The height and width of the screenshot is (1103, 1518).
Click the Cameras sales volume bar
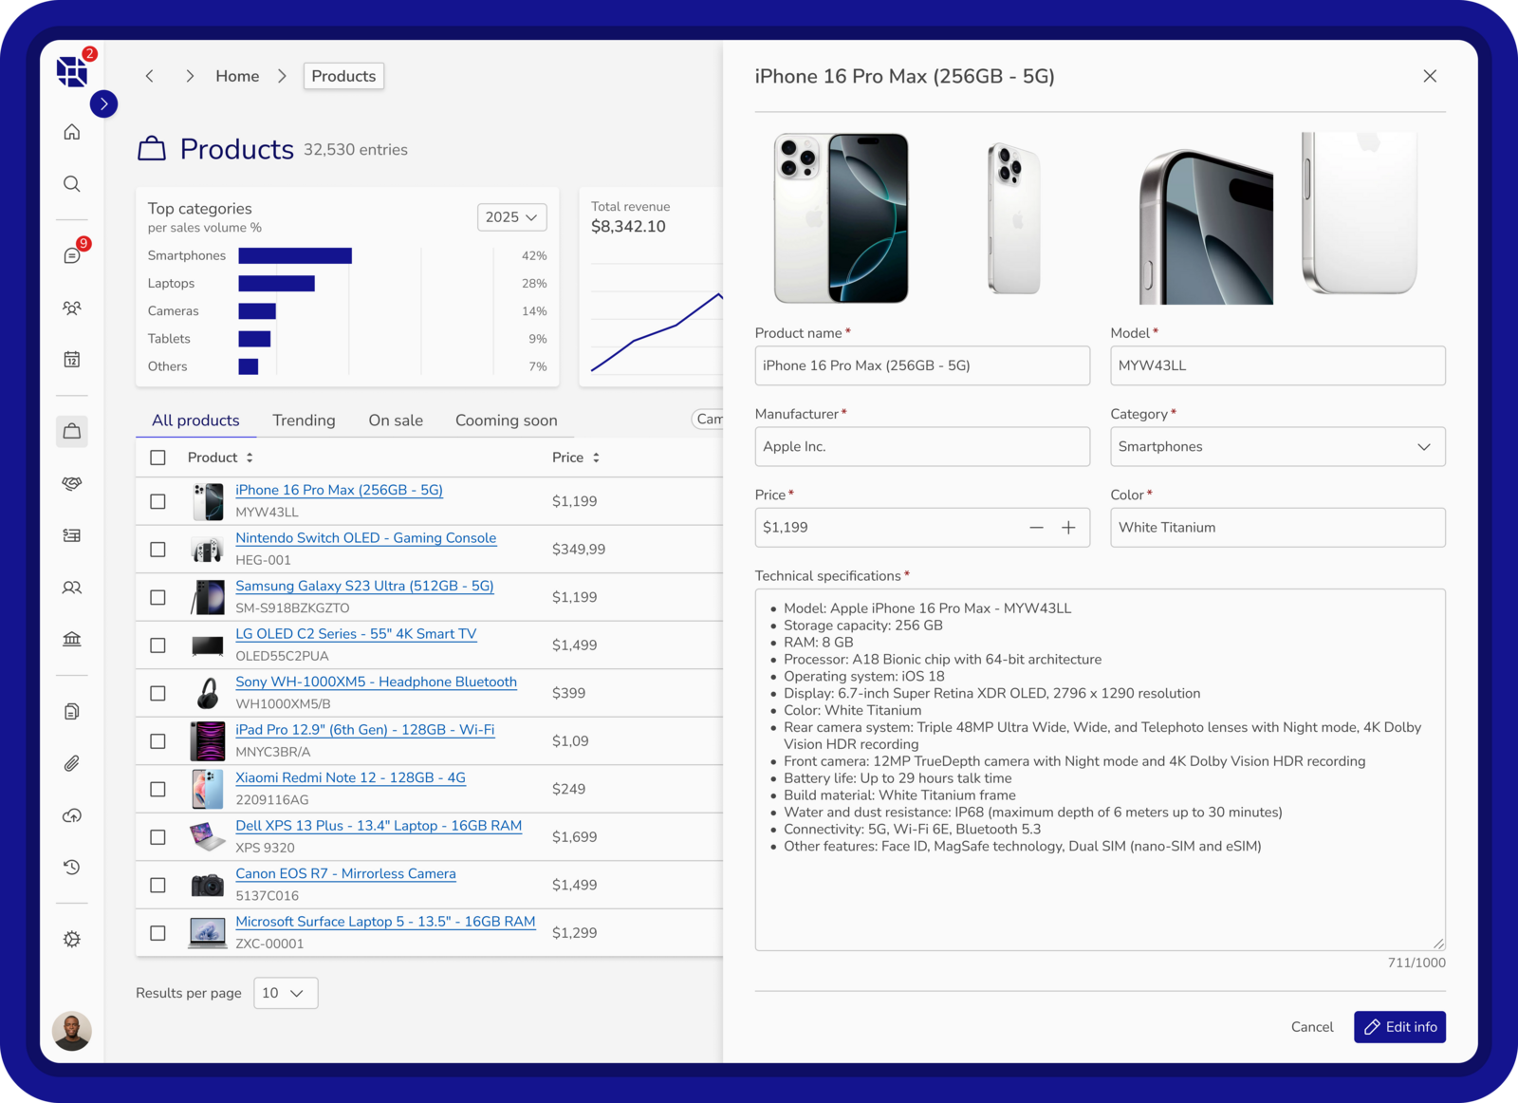pyautogui.click(x=257, y=311)
